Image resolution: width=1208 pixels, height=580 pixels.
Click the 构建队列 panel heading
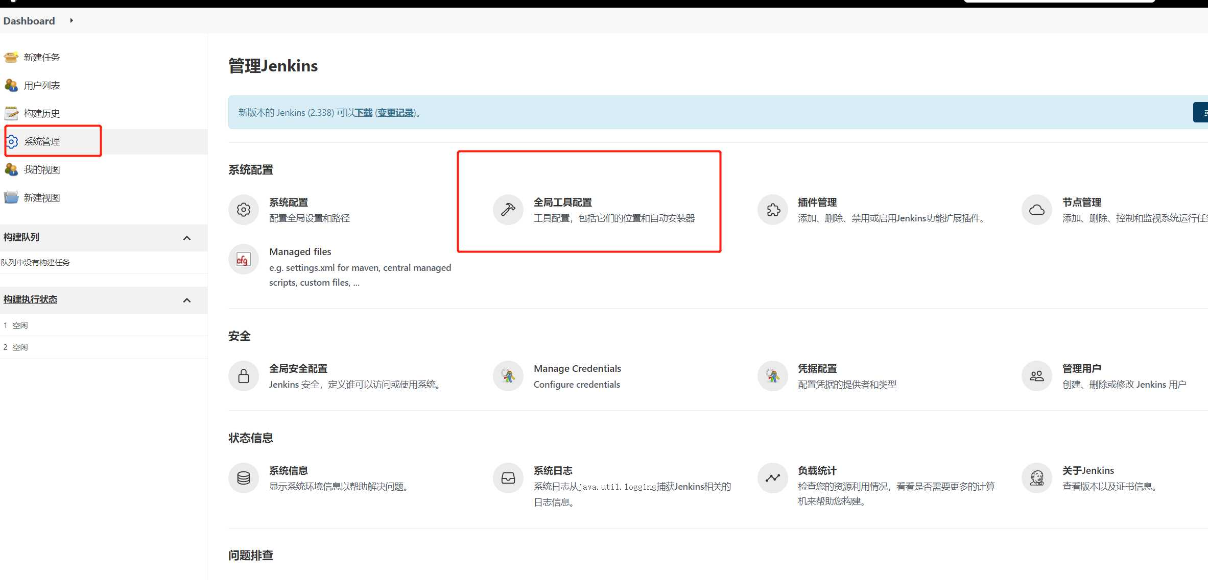click(21, 237)
